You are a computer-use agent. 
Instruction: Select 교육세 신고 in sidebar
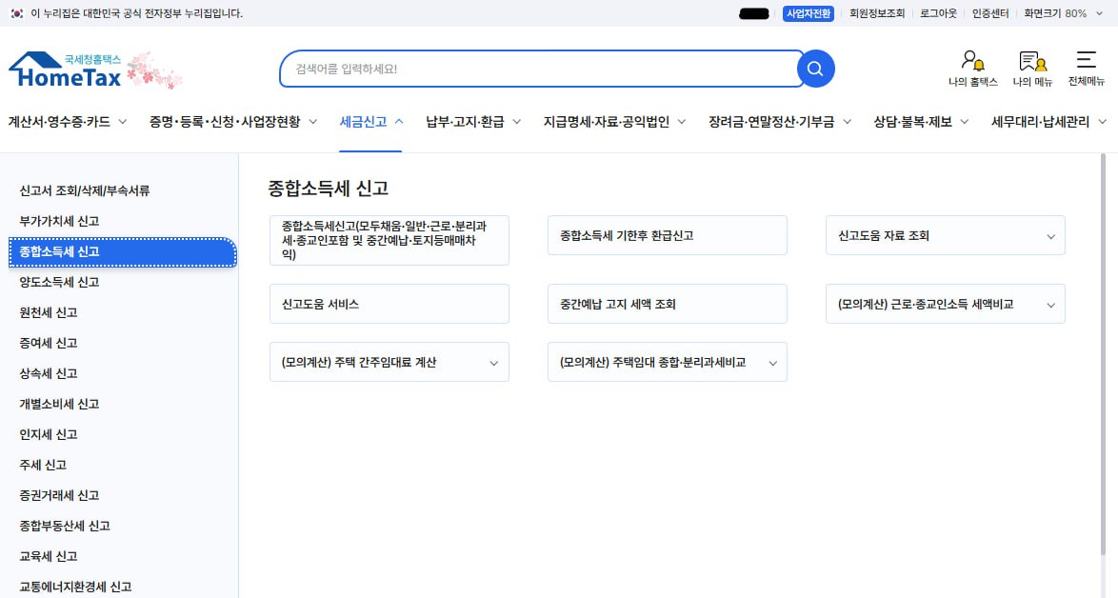49,556
